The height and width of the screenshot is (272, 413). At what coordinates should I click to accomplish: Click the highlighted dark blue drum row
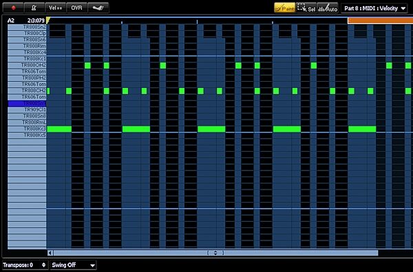pos(27,104)
